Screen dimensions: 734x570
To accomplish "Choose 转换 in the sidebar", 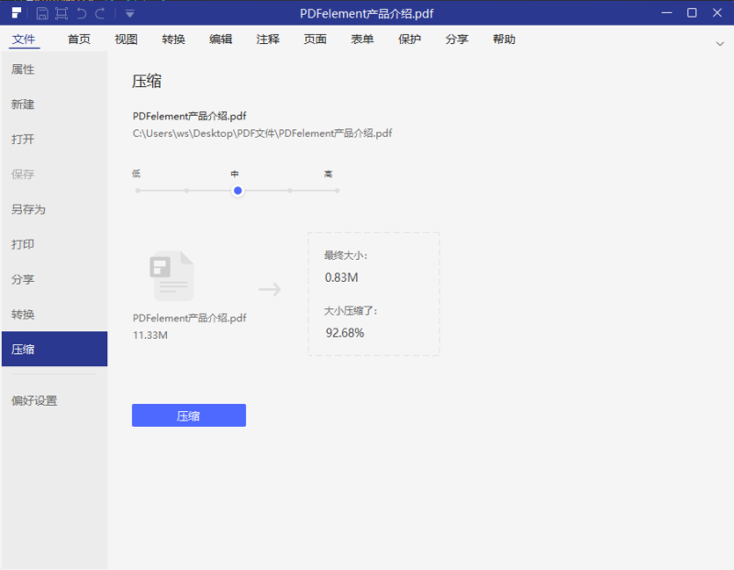I will [54, 314].
